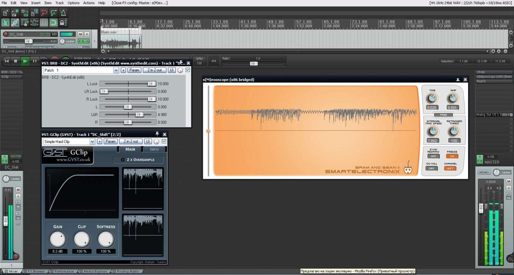
Task: Click the MONO button on master channel
Action: [x=484, y=172]
